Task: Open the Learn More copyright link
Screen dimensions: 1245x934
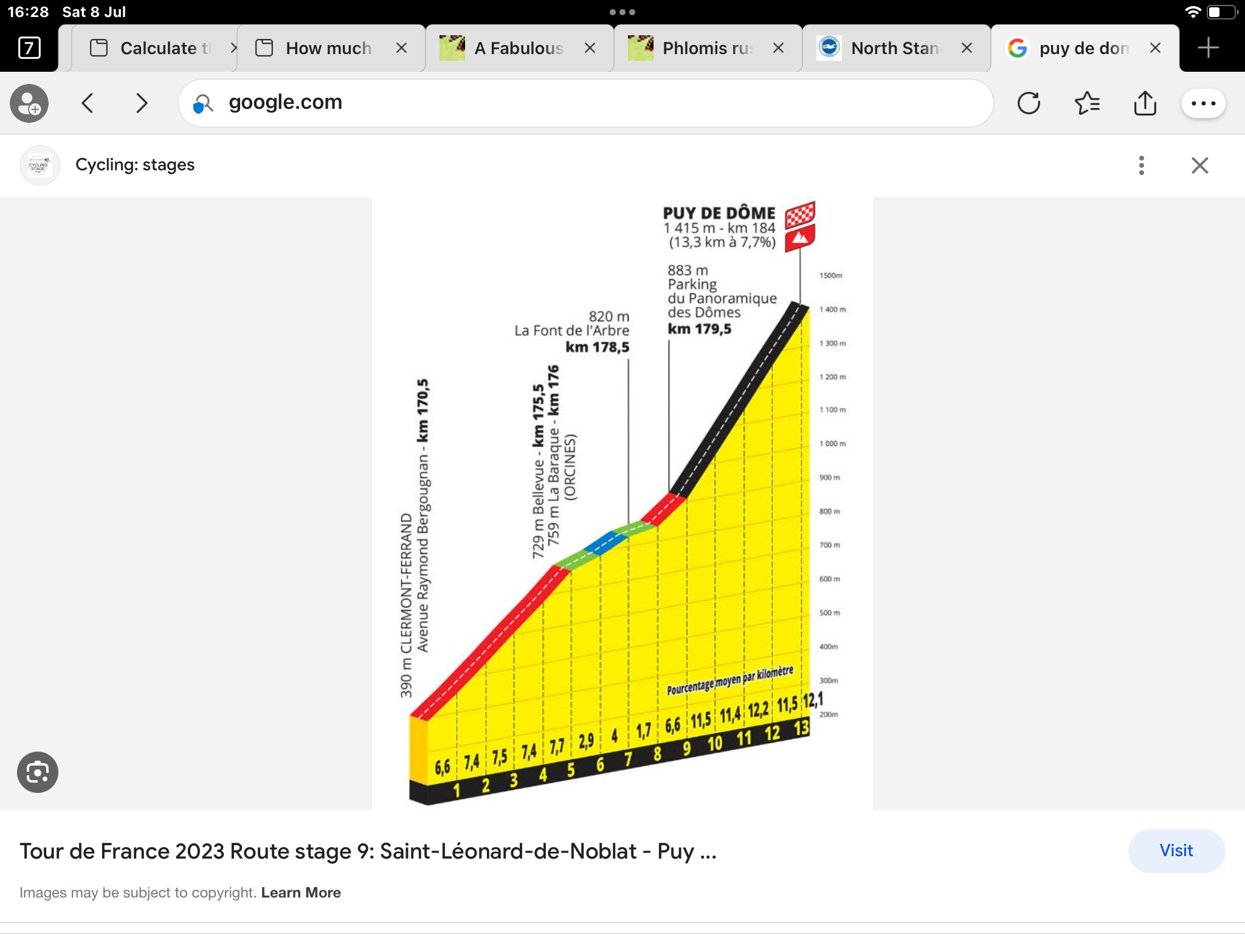Action: tap(301, 893)
